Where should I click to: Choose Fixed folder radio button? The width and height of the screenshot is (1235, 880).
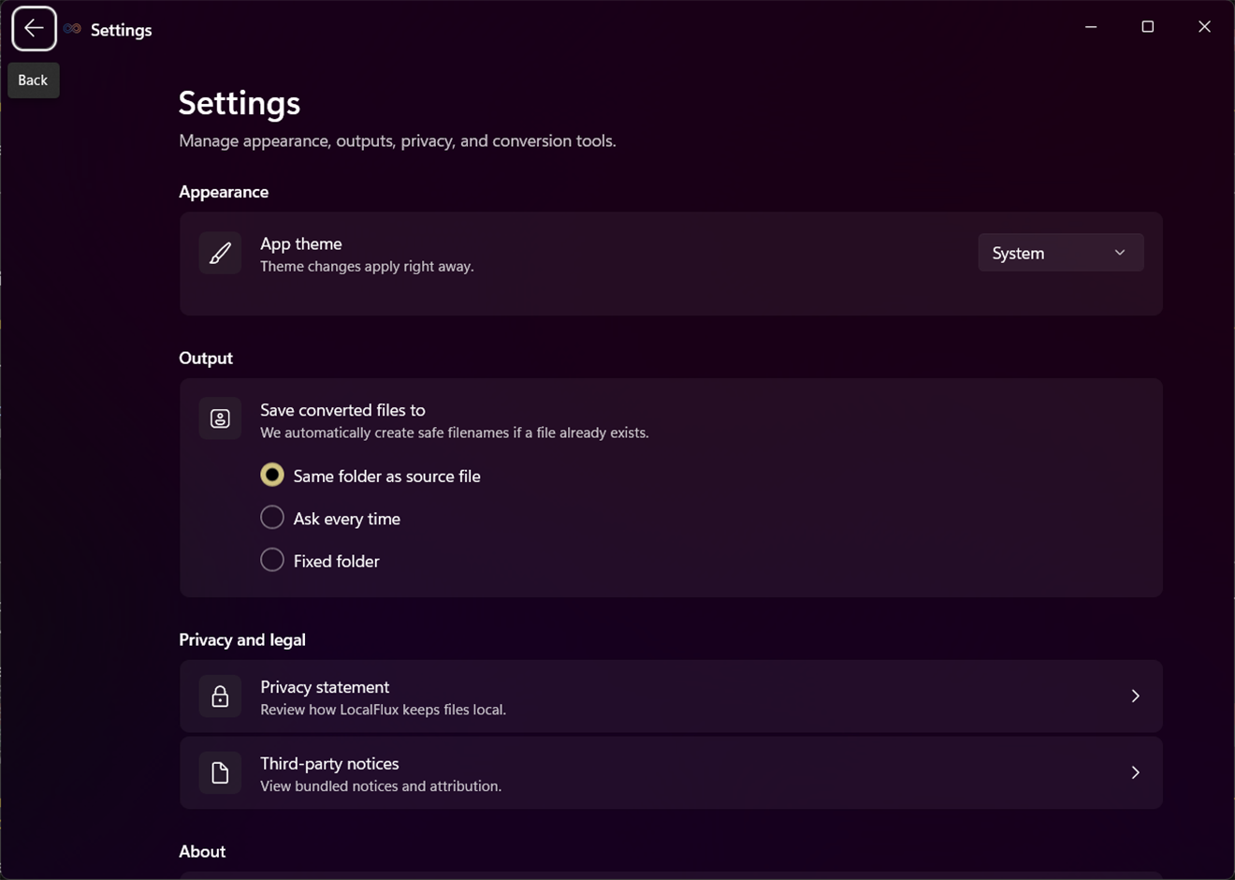tap(272, 560)
